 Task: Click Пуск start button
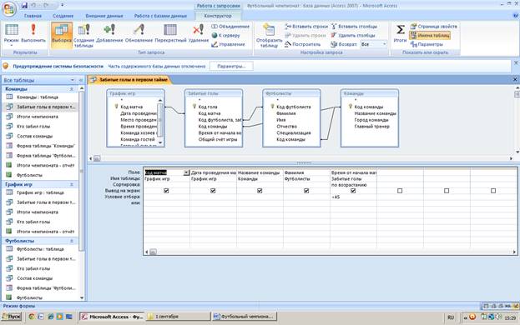click(x=12, y=317)
